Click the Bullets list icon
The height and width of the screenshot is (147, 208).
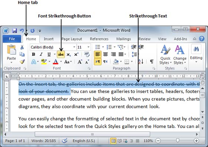point(98,47)
